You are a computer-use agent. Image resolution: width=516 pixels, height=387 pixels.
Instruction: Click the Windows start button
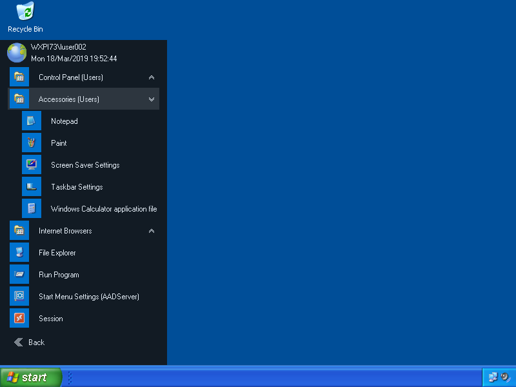[x=31, y=377]
